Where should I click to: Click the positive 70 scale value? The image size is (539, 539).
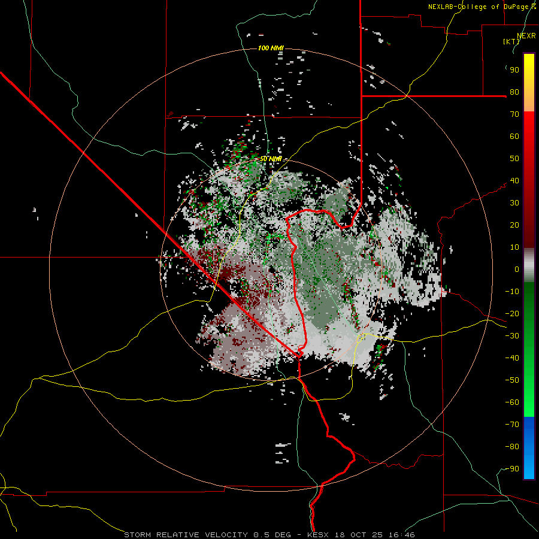tap(514, 114)
